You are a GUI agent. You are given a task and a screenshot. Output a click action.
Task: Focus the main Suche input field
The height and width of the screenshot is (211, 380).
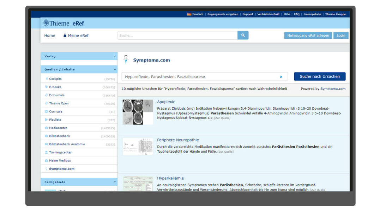177,35
